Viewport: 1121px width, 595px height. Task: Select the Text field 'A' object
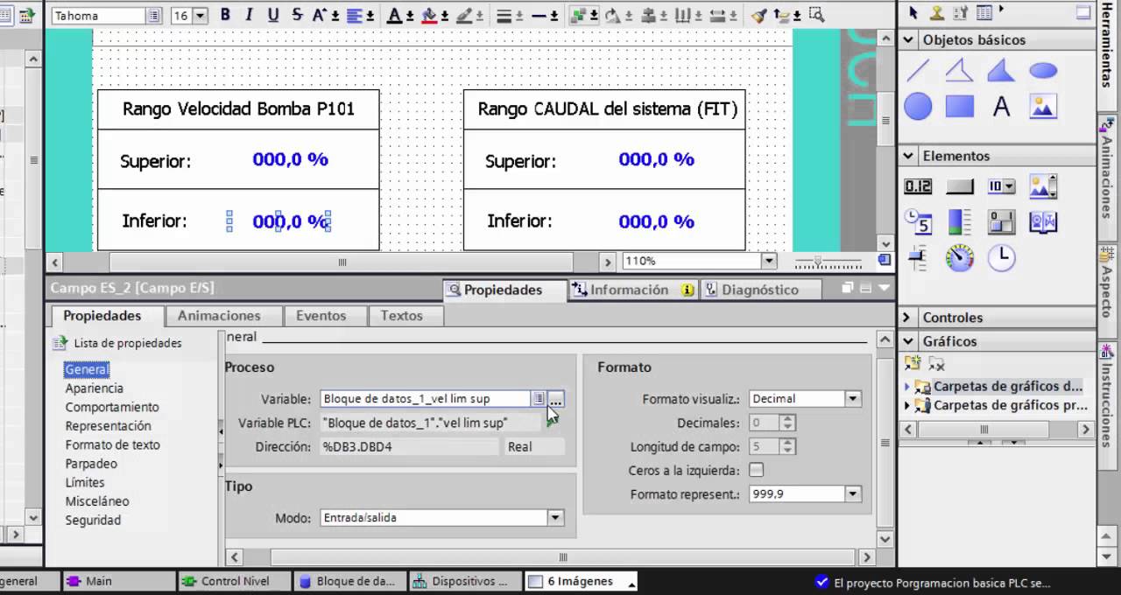(x=1001, y=107)
